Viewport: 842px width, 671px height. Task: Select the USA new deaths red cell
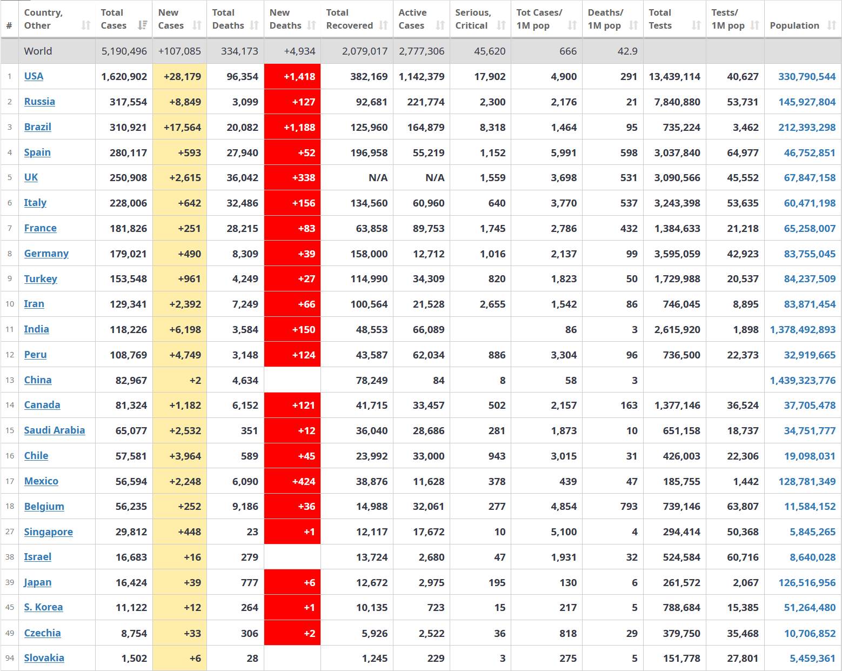click(x=292, y=76)
